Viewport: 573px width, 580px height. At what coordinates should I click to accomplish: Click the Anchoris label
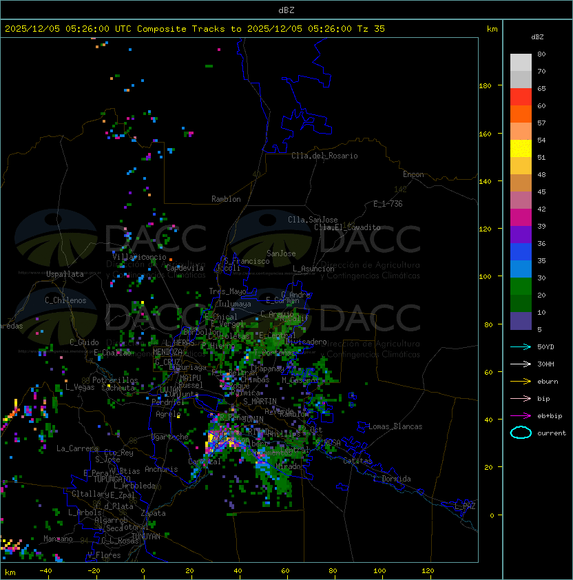[x=161, y=469]
